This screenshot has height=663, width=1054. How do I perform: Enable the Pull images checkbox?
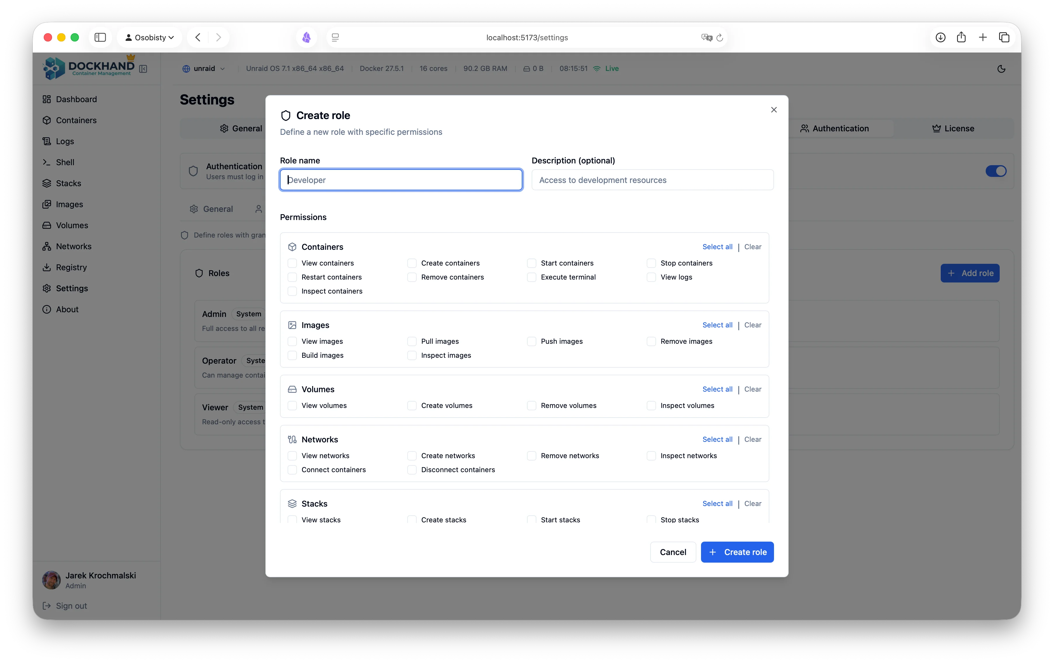point(412,341)
